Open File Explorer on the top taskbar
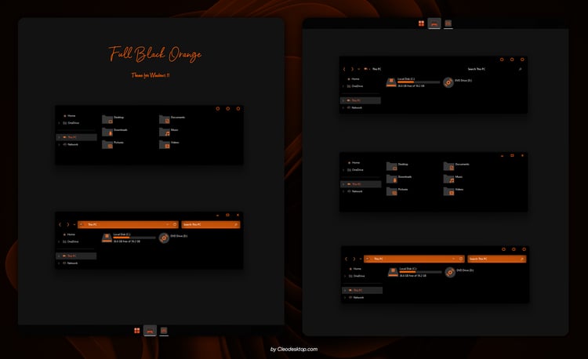The height and width of the screenshot is (359, 588). 434,24
